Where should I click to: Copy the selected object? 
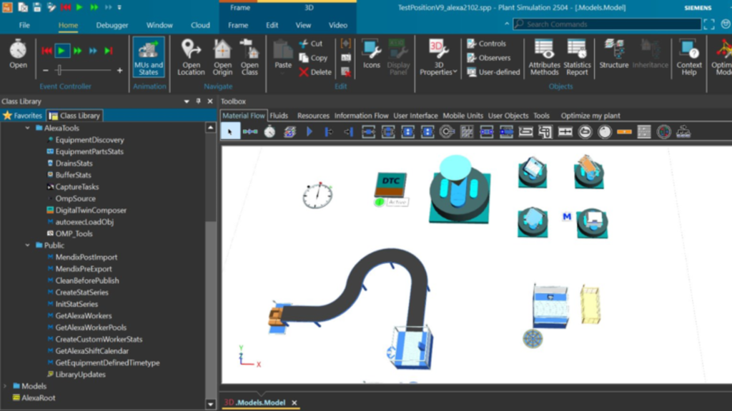tap(313, 58)
